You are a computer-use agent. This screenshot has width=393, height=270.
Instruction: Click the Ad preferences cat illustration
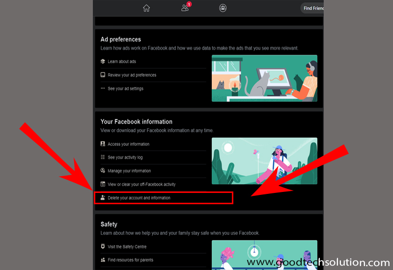click(x=264, y=78)
